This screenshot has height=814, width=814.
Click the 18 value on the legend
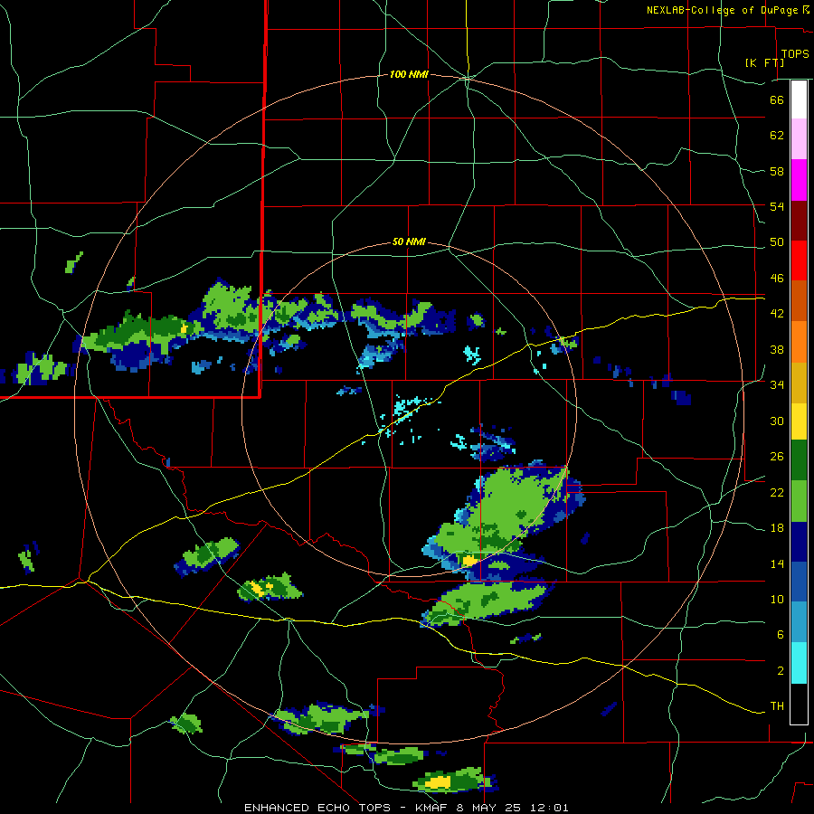pos(777,528)
